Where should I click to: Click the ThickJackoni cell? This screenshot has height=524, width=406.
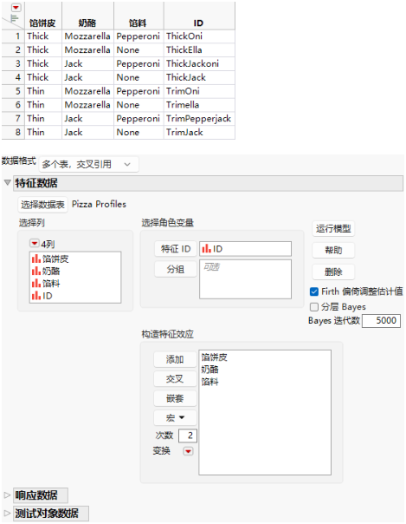[x=199, y=63]
